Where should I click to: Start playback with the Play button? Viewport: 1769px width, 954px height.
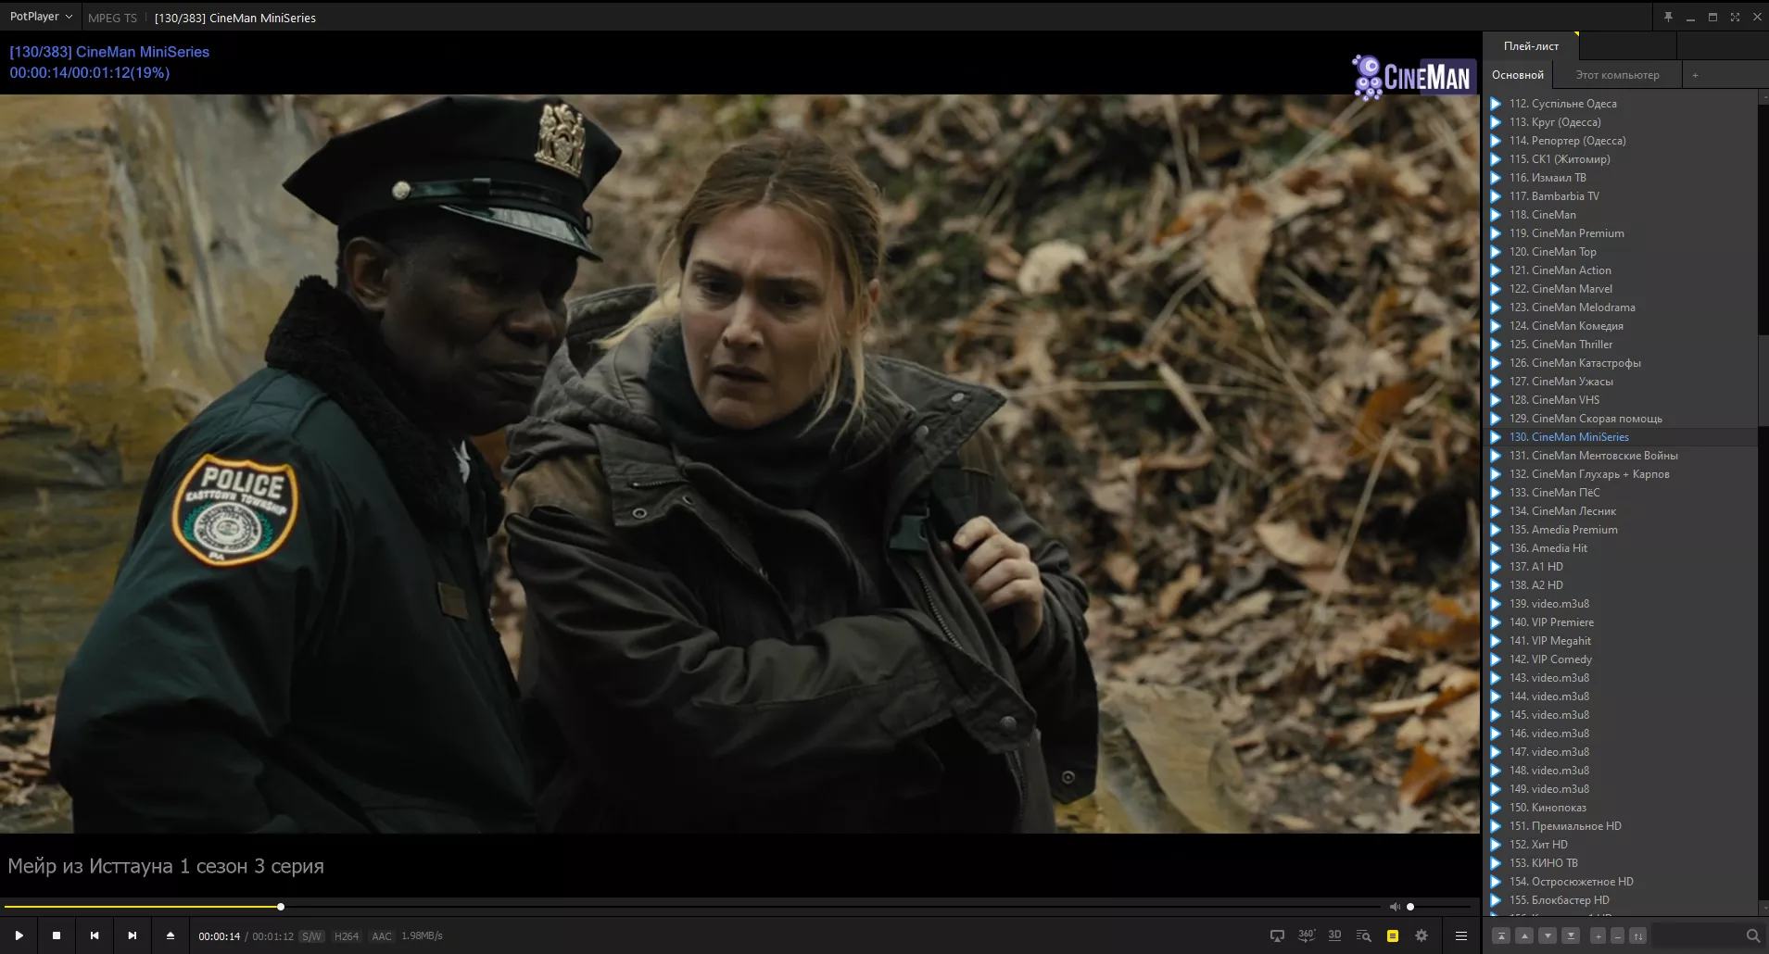(19, 935)
